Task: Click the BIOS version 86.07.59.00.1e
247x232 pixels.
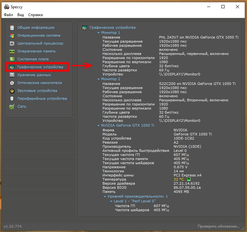Action: coord(187,188)
